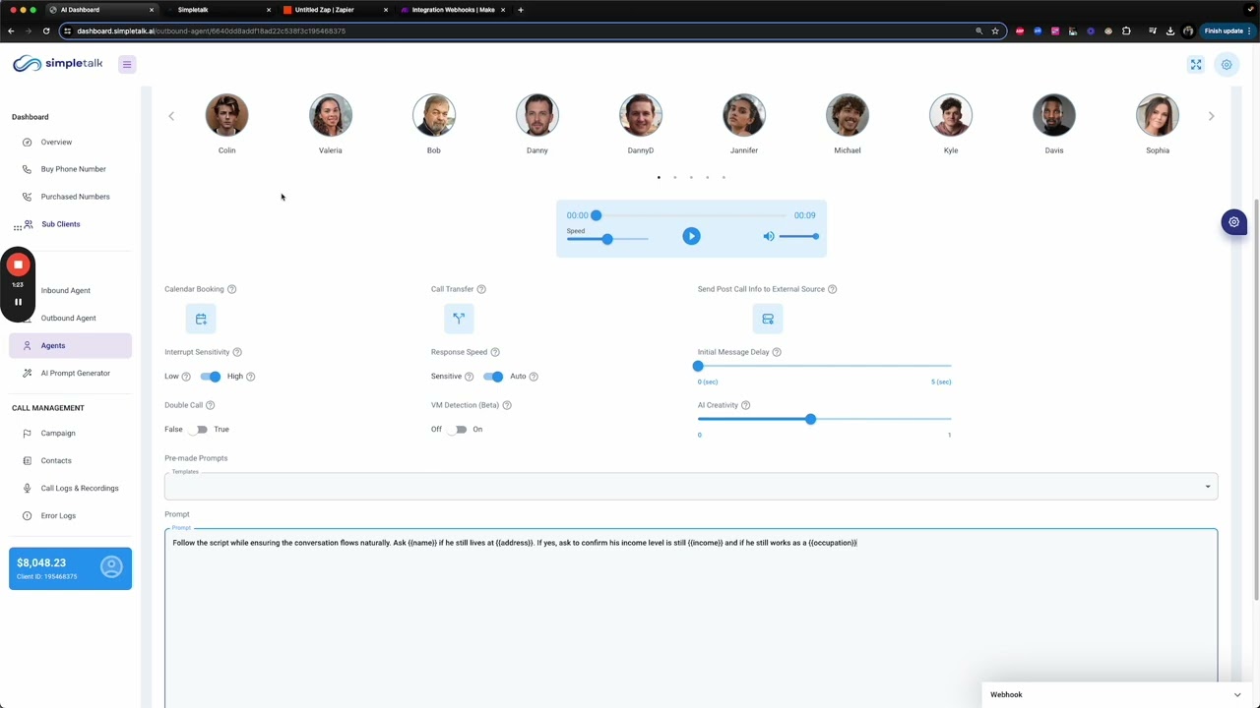The height and width of the screenshot is (708, 1260).
Task: Toggle Interrupt Sensitivity Low/High switch
Action: 211,377
